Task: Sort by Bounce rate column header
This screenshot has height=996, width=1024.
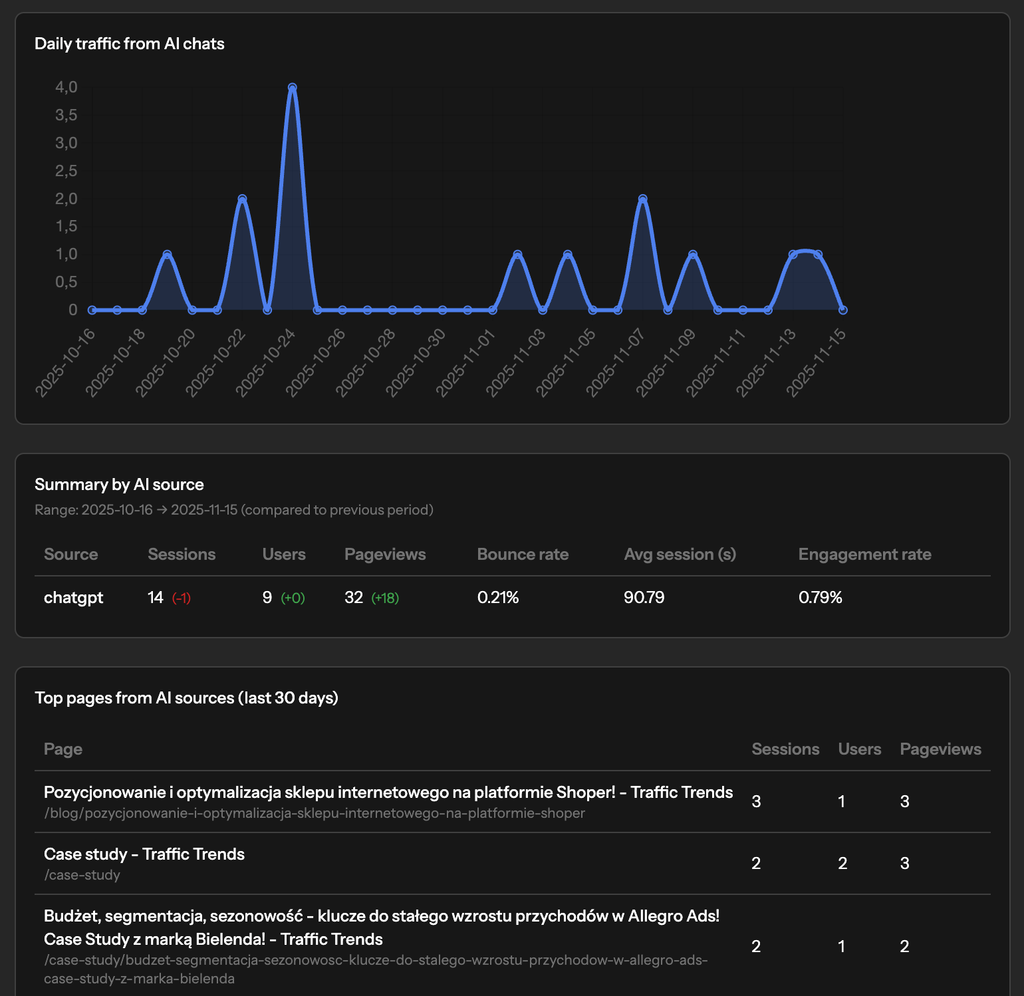Action: coord(523,555)
